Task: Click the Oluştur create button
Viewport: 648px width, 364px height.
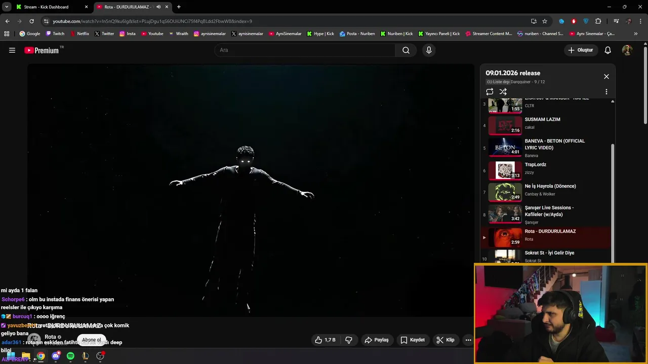Action: [580, 50]
